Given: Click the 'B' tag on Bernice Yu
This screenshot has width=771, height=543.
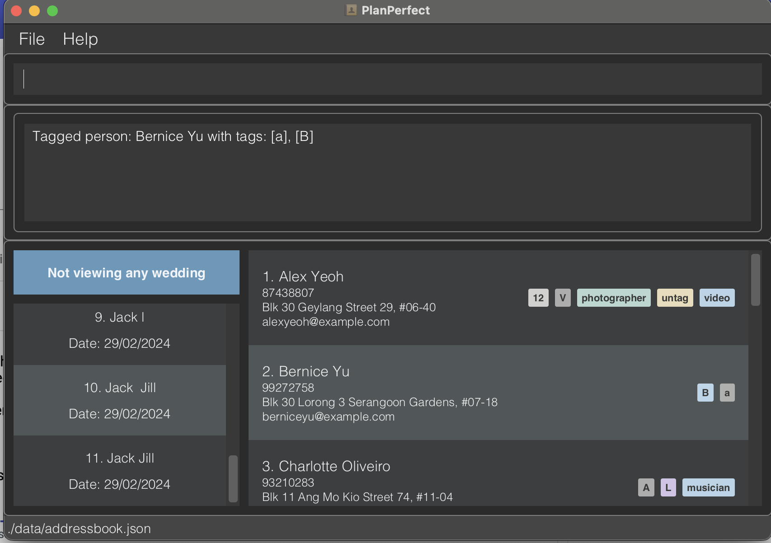Looking at the screenshot, I should coord(705,393).
